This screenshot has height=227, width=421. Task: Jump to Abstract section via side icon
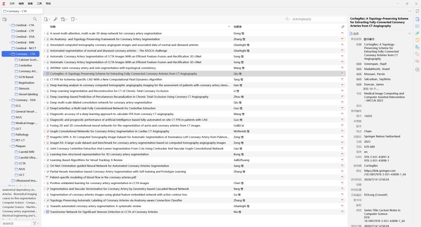(417, 26)
